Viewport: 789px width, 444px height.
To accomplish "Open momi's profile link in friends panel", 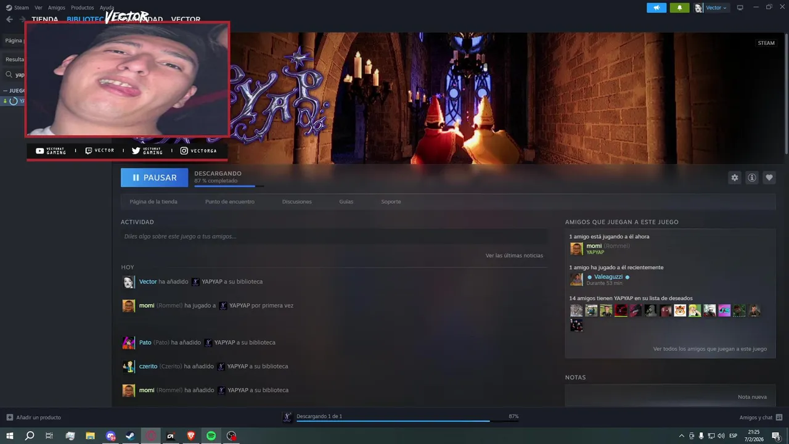I will 594,246.
